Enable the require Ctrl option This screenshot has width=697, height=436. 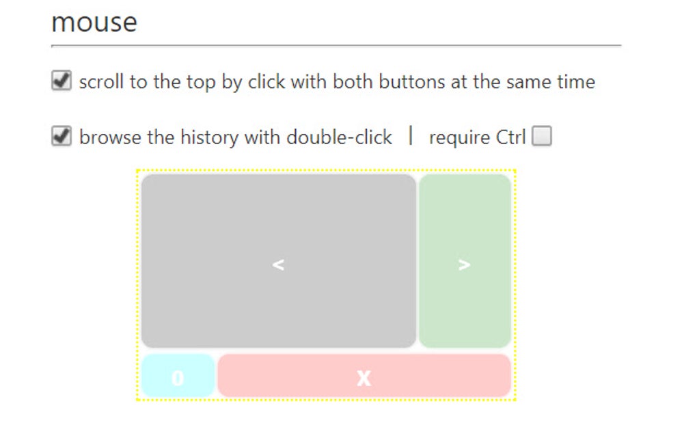point(543,137)
